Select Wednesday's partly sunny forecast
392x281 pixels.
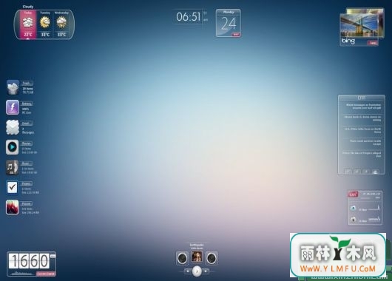[61, 24]
